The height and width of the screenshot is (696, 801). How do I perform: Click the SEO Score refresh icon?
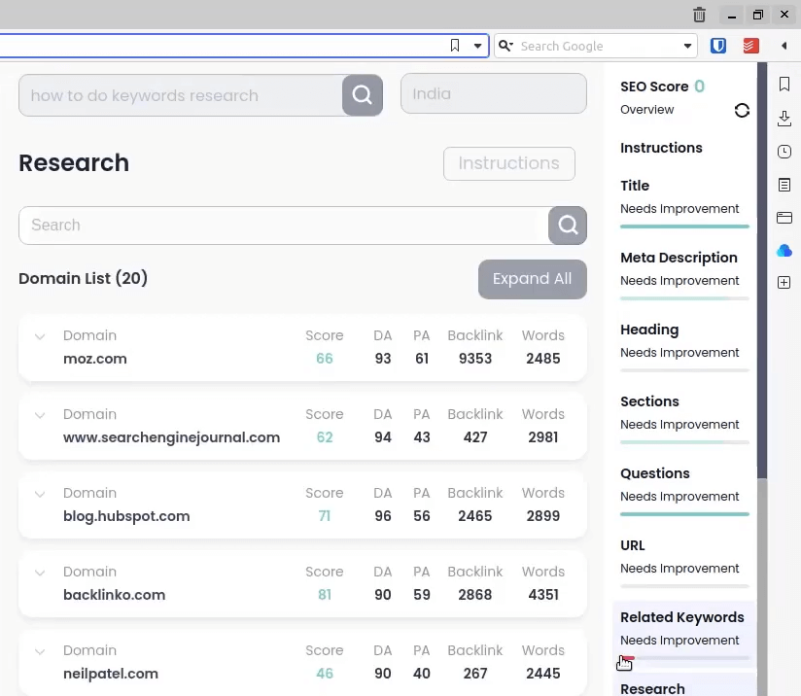coord(742,111)
